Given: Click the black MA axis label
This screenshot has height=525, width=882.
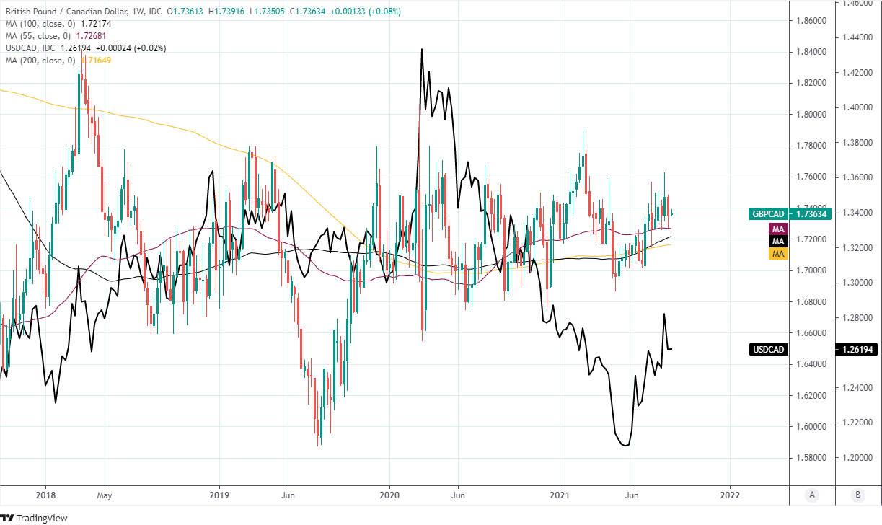Looking at the screenshot, I should (779, 241).
